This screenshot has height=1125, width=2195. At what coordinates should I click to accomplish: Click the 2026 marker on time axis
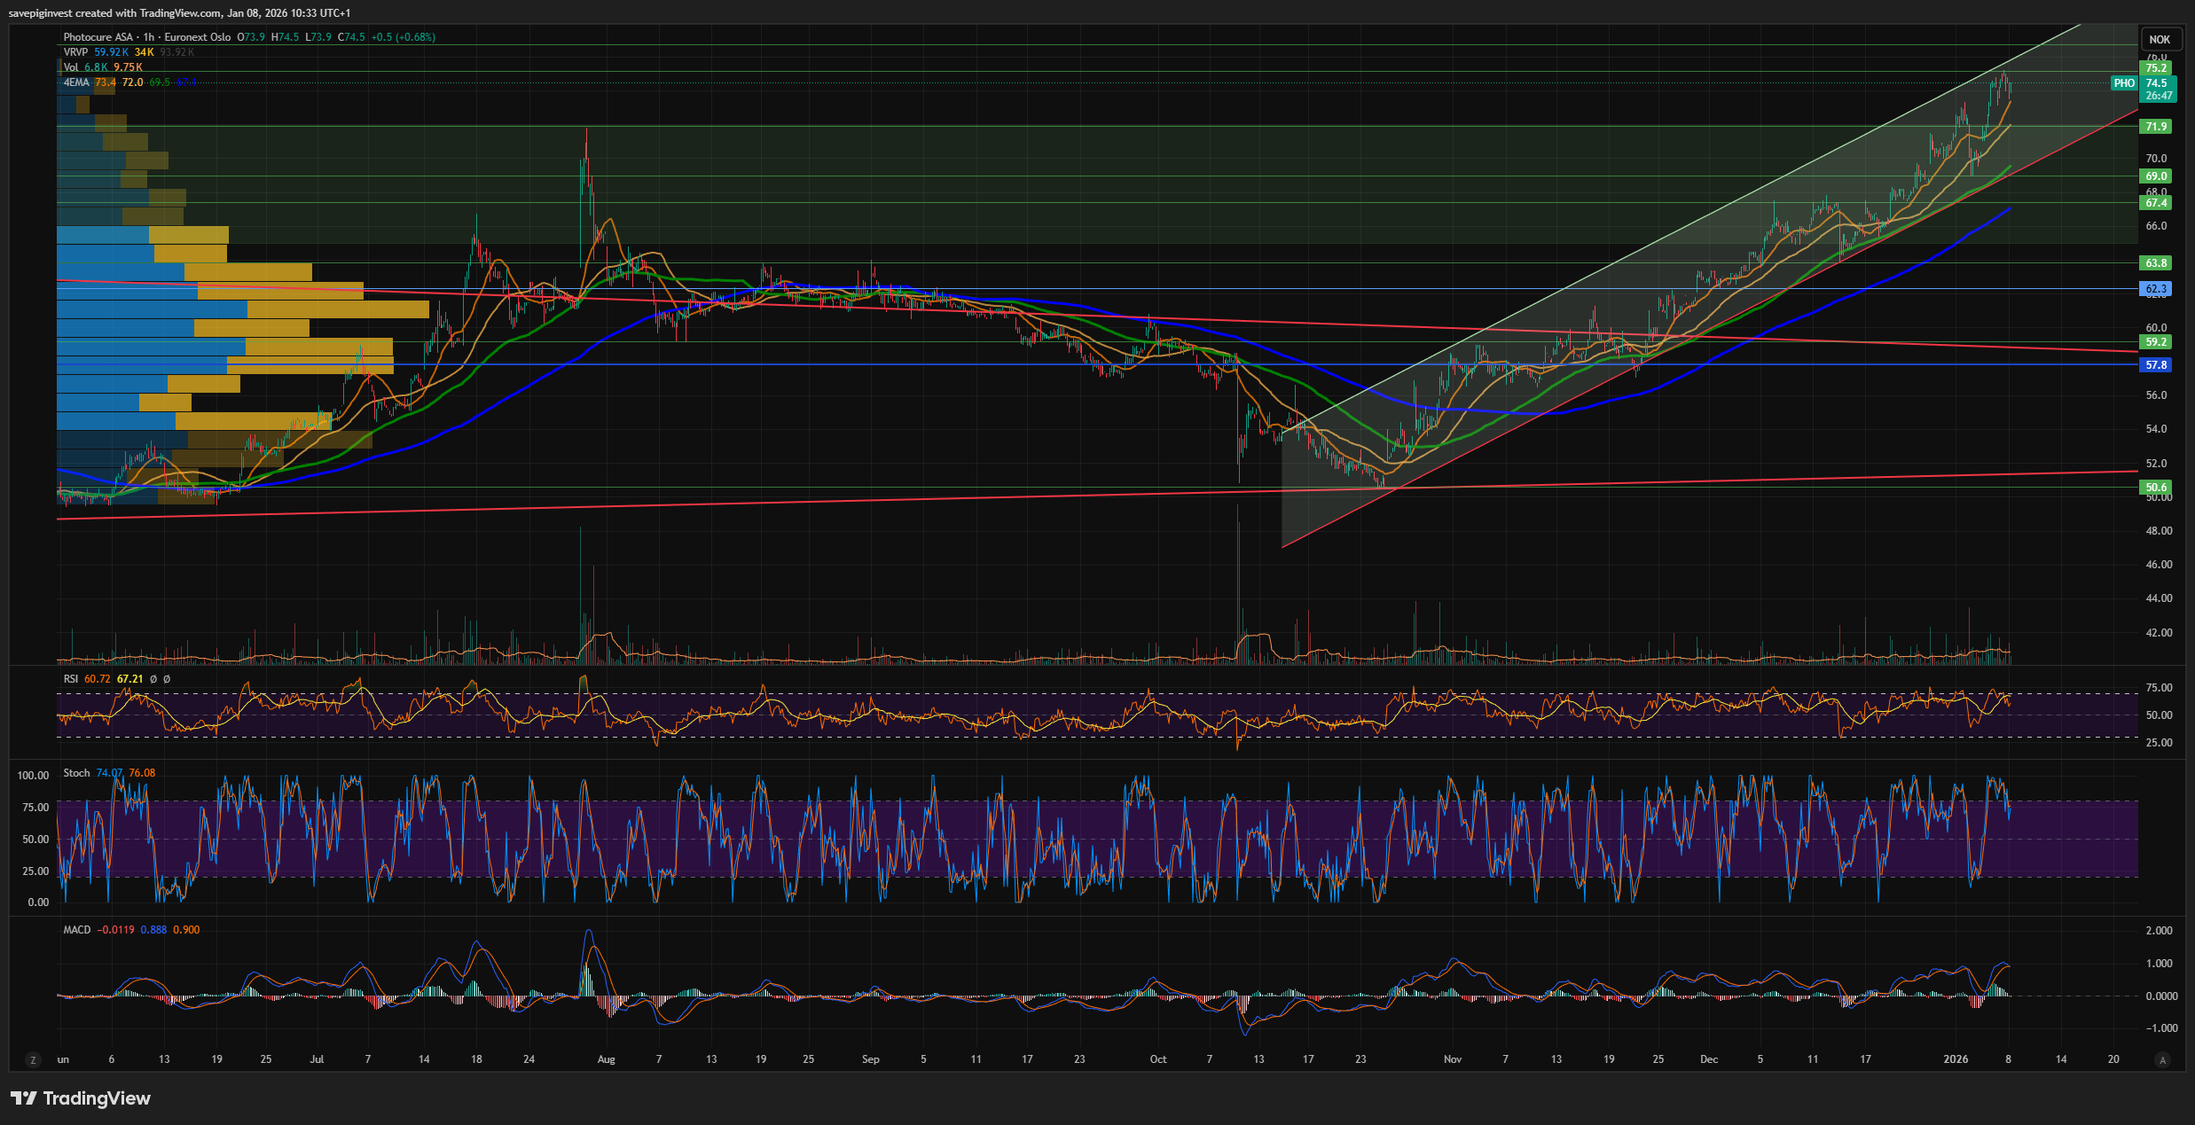pyautogui.click(x=1955, y=1059)
